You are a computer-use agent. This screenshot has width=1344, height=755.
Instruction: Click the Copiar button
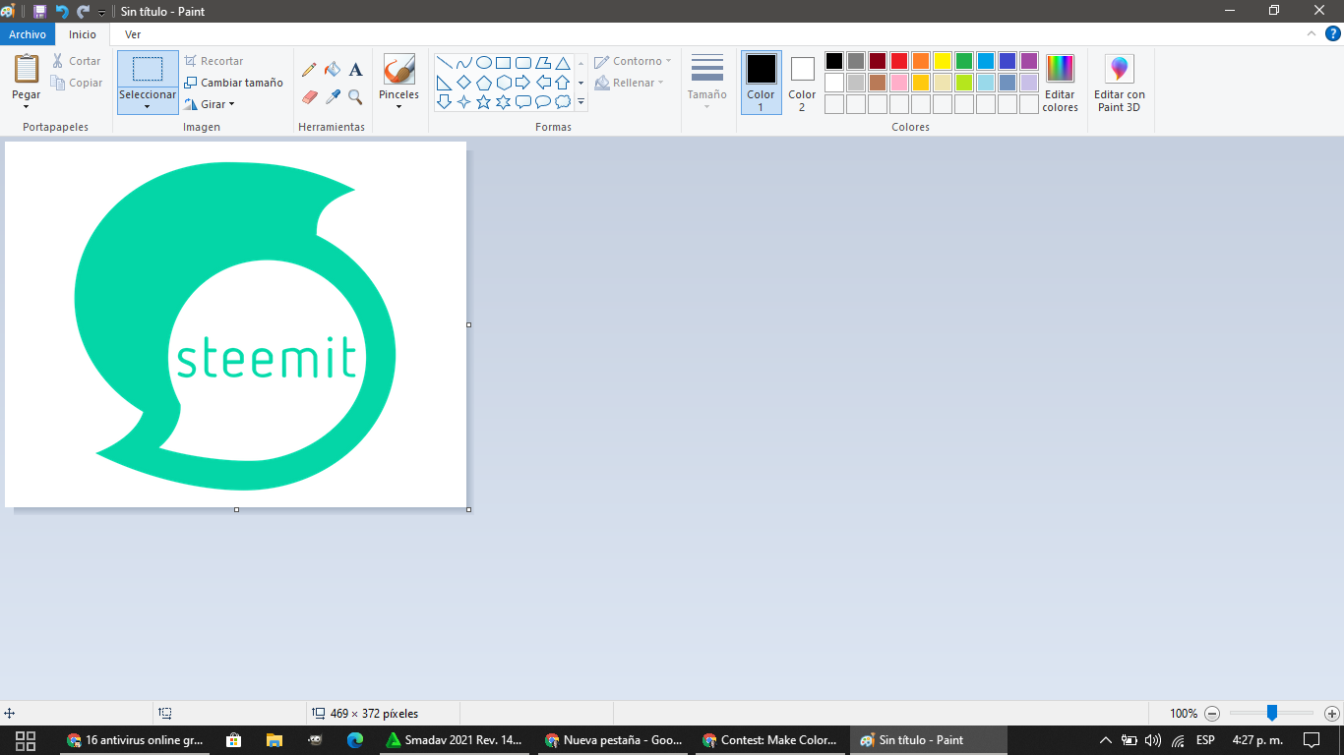tap(77, 84)
